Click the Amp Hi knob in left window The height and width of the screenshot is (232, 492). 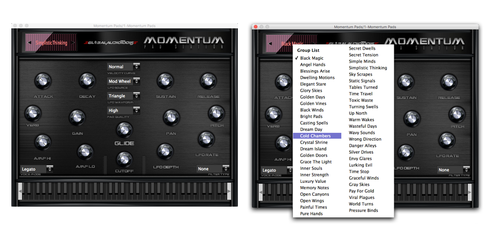pos(43,142)
